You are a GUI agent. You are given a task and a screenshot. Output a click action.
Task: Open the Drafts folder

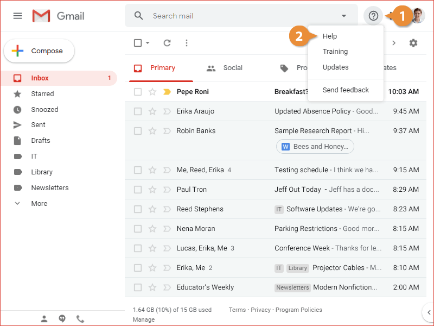(x=40, y=141)
